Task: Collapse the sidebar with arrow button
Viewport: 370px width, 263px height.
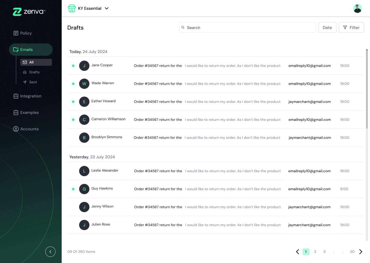Action: tap(50, 252)
